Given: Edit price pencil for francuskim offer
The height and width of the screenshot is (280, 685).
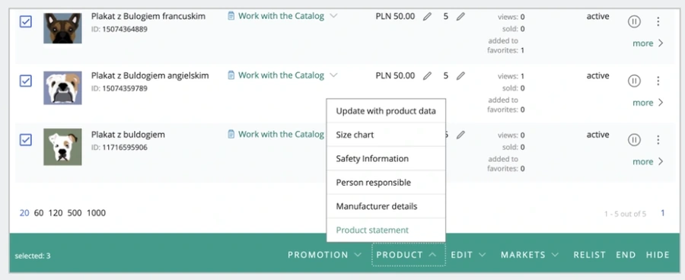Looking at the screenshot, I should [x=427, y=17].
